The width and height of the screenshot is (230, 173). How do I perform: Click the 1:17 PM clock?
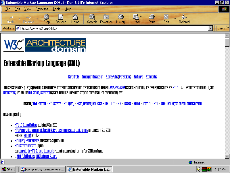point(221,169)
